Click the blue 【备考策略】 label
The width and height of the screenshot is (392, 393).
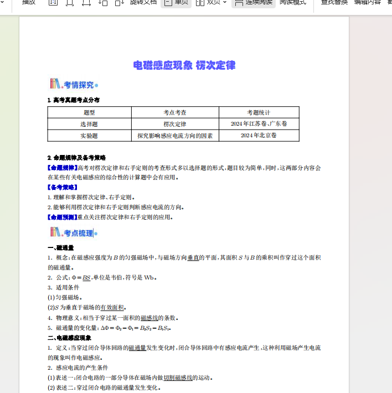click(x=63, y=187)
